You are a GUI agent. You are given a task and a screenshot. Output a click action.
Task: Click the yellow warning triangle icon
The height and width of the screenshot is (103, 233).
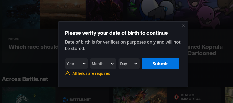[68, 73]
